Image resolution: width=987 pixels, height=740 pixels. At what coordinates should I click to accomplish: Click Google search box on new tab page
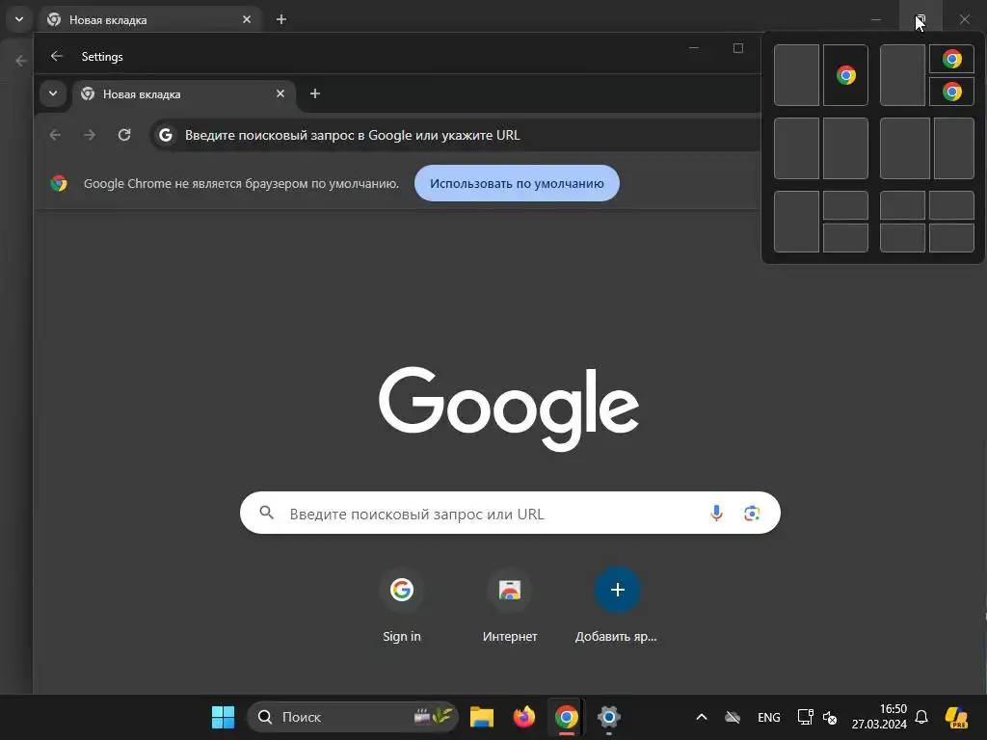click(510, 513)
